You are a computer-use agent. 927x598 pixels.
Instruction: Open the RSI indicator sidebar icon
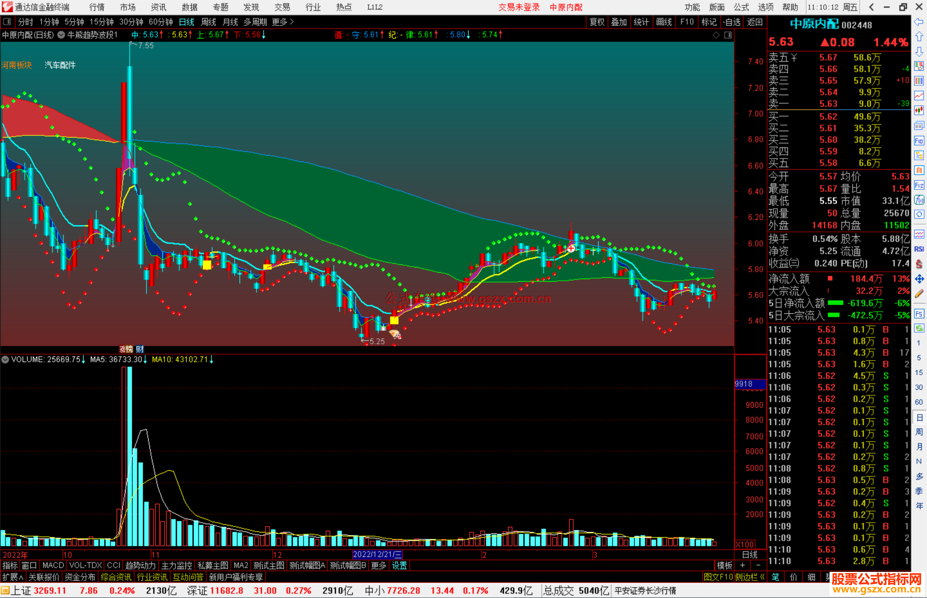tap(919, 249)
